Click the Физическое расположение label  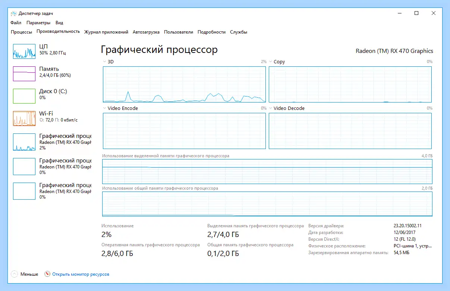pyautogui.click(x=337, y=246)
